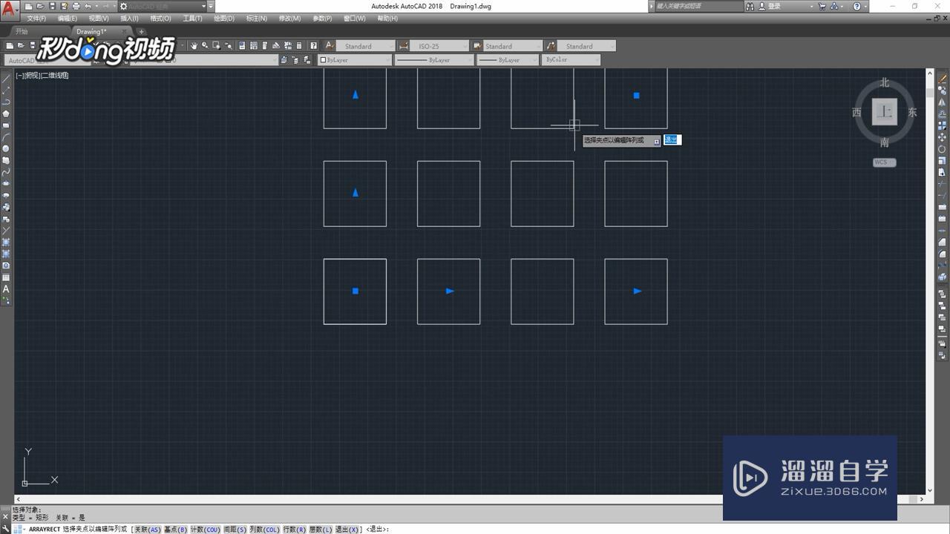Click the 东 direction on ViewCube
This screenshot has width=950, height=534.
pos(912,113)
